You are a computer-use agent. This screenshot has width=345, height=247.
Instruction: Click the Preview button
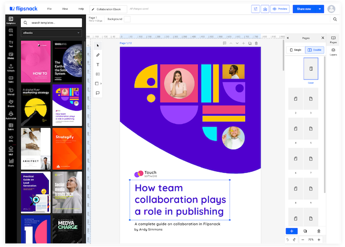coord(280,9)
